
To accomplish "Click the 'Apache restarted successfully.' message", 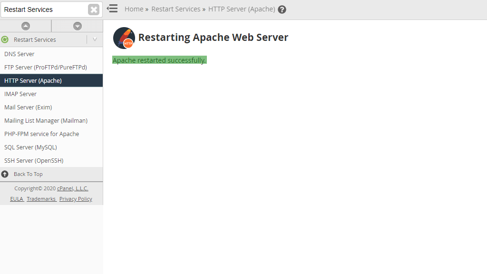I will coord(159,60).
